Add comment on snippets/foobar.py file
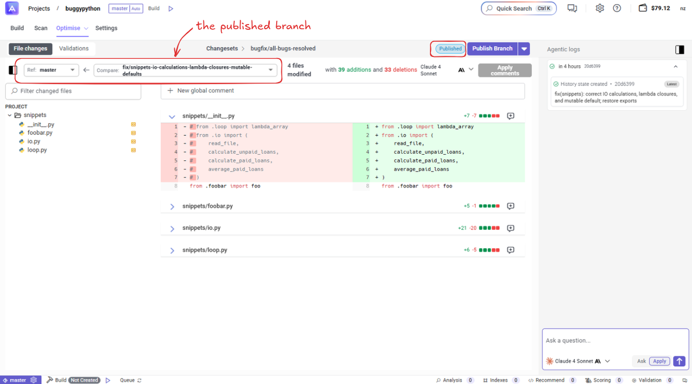Image resolution: width=692 pixels, height=384 pixels. pos(511,206)
